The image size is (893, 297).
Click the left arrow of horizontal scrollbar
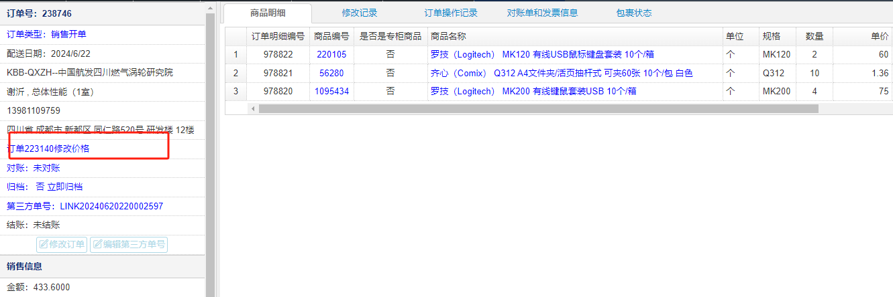click(x=253, y=108)
